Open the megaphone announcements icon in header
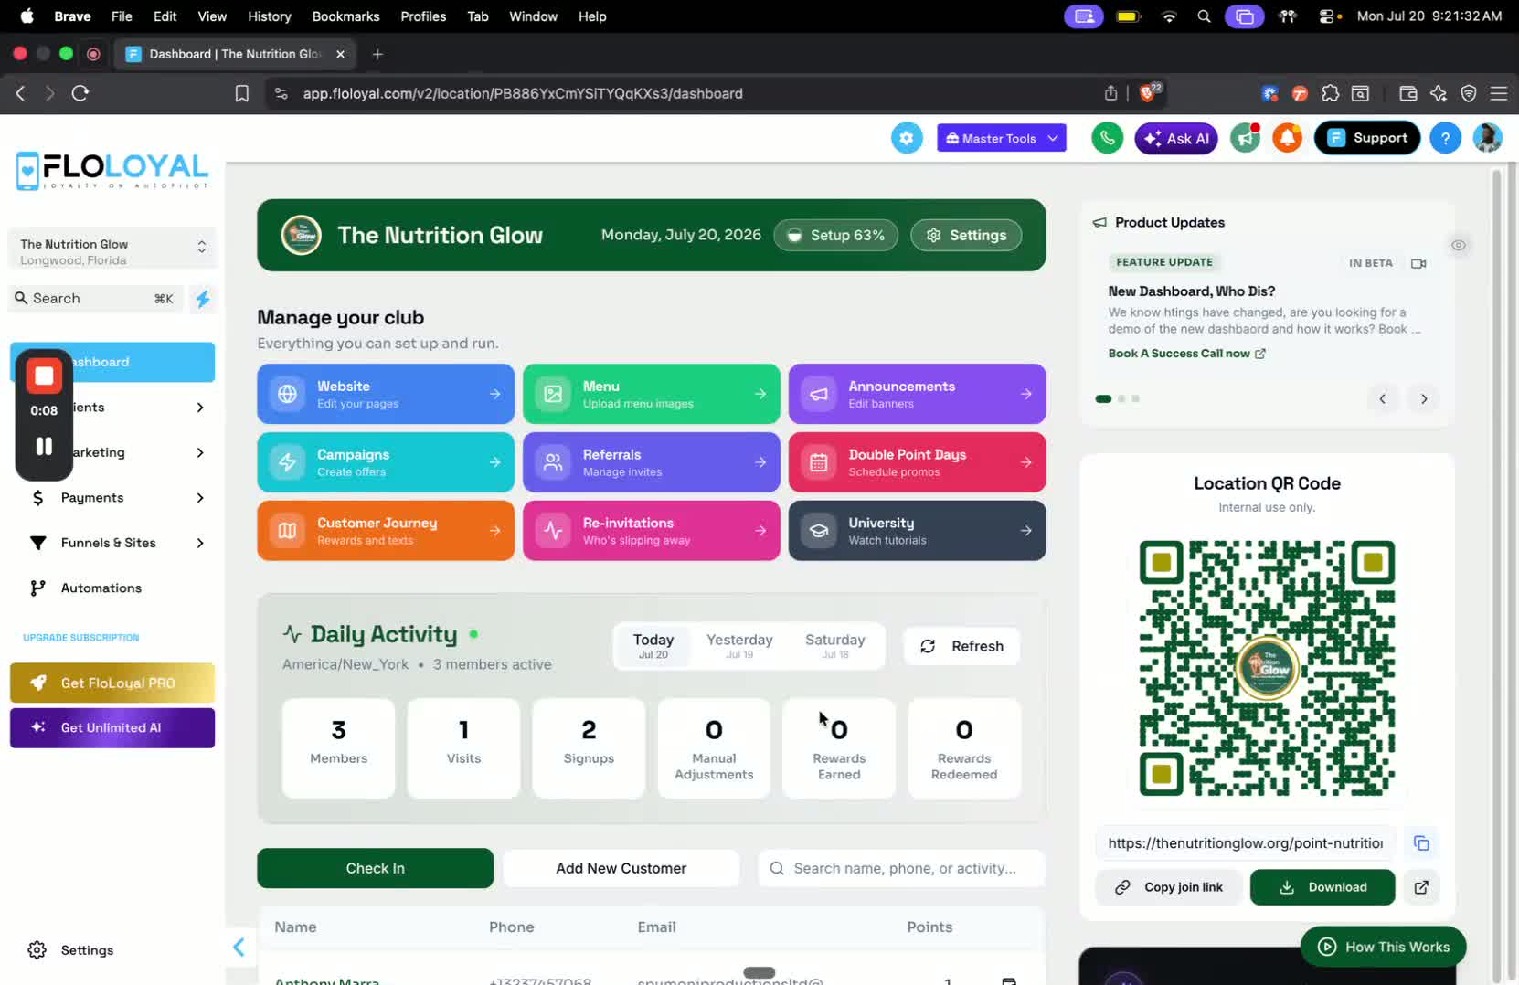 (1245, 138)
